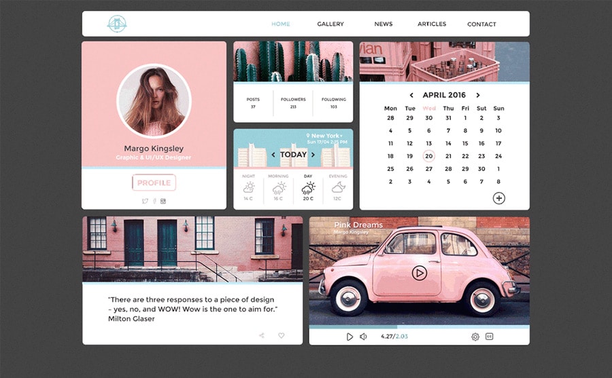Click the 4.27/2.03 video time readout
Screen dimensions: 612x378
(x=394, y=337)
